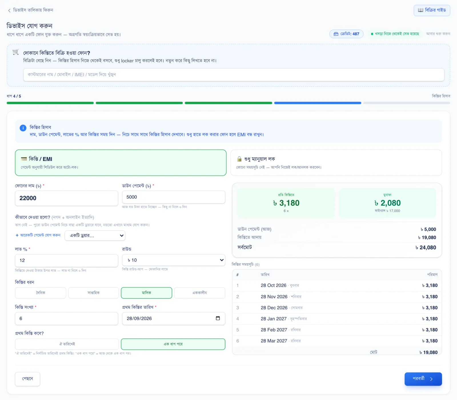Select the শুধু ম্যানুয়াল লক mode card
Image resolution: width=457 pixels, height=400 pixels.
coord(336,163)
